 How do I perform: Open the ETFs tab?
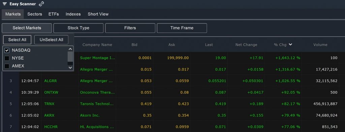point(54,14)
